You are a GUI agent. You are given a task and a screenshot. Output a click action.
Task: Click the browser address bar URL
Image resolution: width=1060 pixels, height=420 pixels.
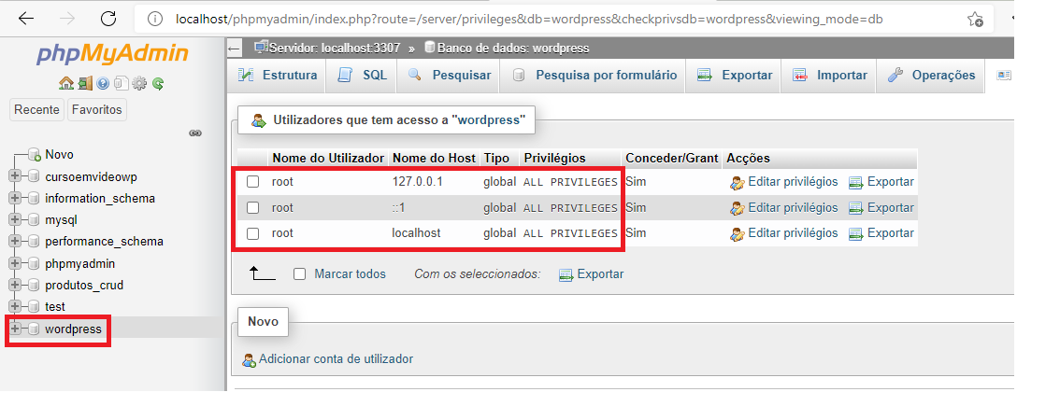click(x=529, y=19)
